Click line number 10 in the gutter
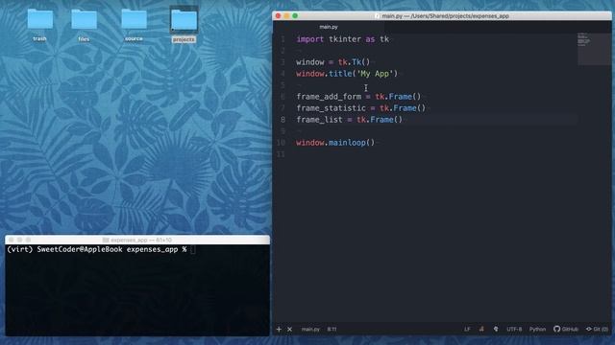This screenshot has width=615, height=345. point(281,143)
